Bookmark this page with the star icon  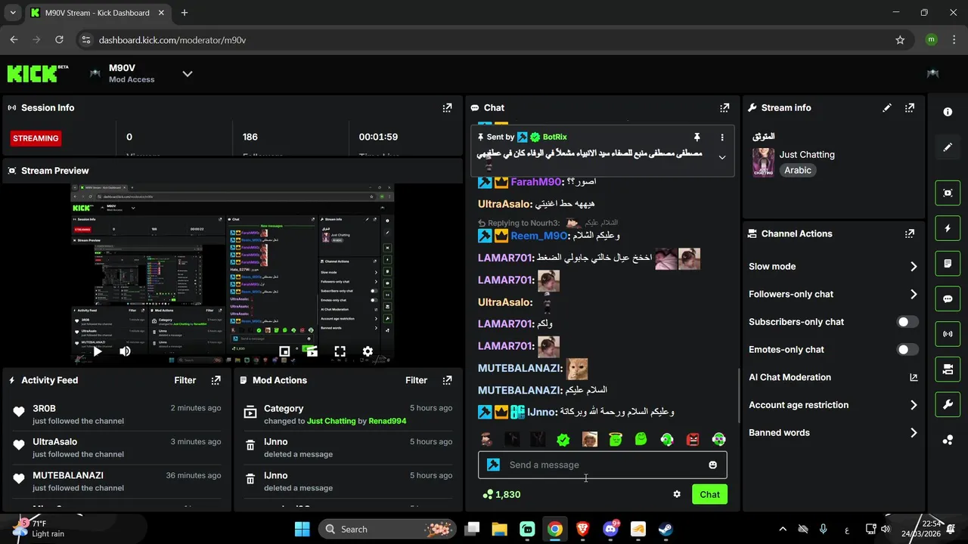point(900,40)
